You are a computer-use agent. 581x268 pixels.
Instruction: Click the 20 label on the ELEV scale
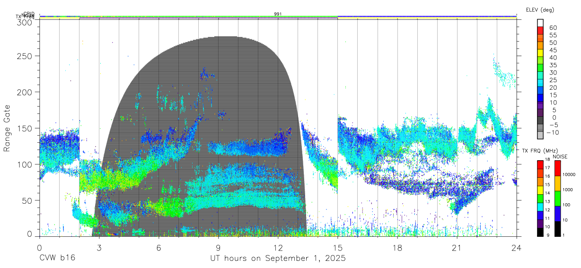click(x=553, y=88)
